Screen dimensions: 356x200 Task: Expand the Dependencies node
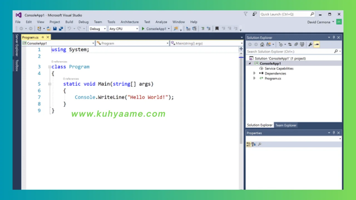(x=254, y=73)
